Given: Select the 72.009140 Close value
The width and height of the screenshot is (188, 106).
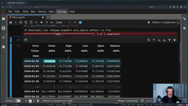Looking at the screenshot, I should click(49, 66).
